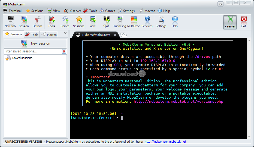The height and width of the screenshot is (147, 254).
Task: Open the Help menu
Action: click(x=164, y=11)
